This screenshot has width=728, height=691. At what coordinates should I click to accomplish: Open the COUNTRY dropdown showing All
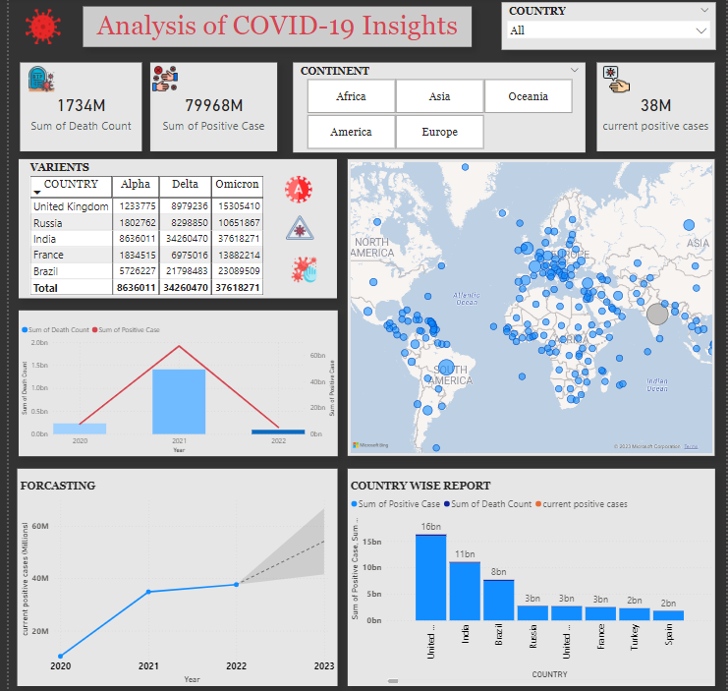click(607, 30)
